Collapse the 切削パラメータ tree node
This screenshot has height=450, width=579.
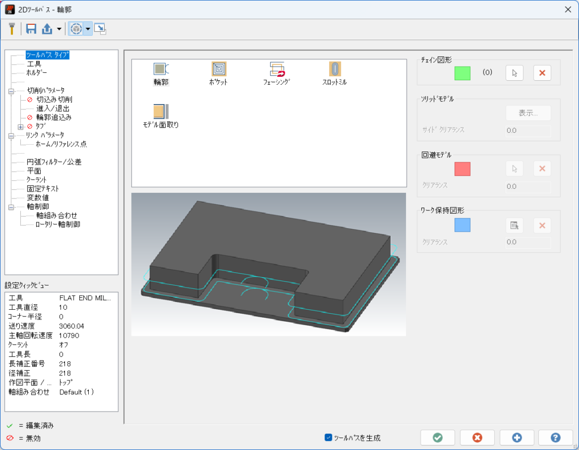coord(11,91)
